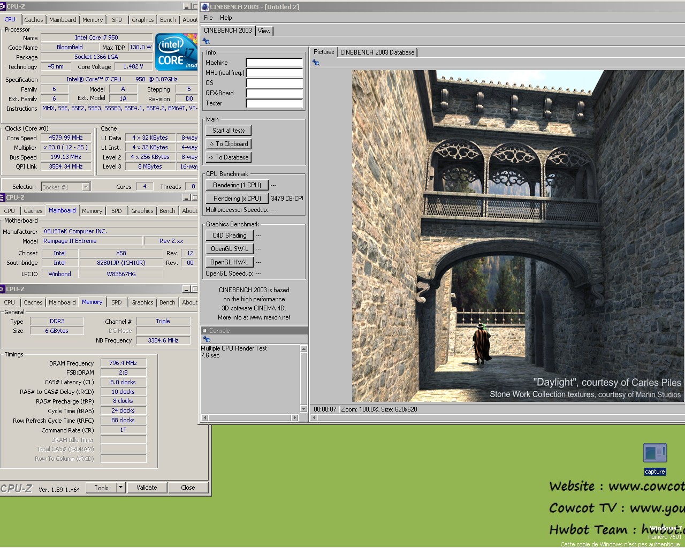
Task: Click the pin icon in the Console panel
Action: [x=207, y=339]
